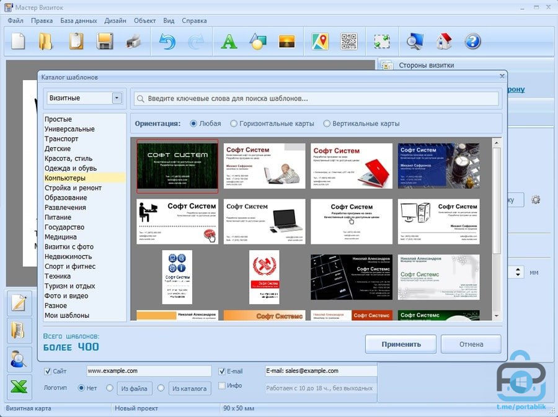Select the Нет logo radio button
Image resolution: width=558 pixels, height=417 pixels.
(81, 388)
